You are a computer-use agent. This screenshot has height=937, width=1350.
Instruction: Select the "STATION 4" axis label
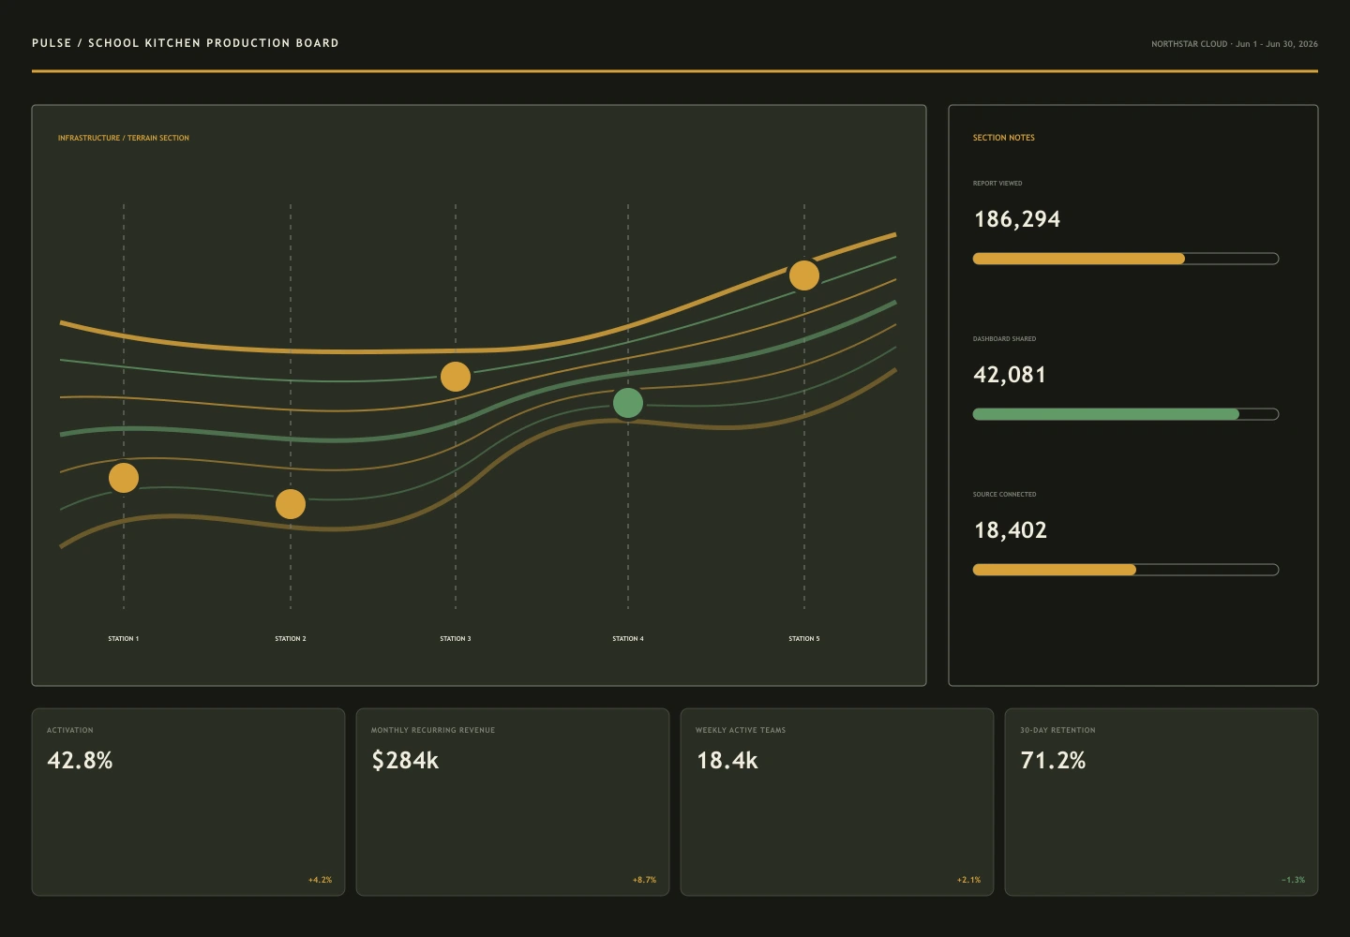coord(628,639)
